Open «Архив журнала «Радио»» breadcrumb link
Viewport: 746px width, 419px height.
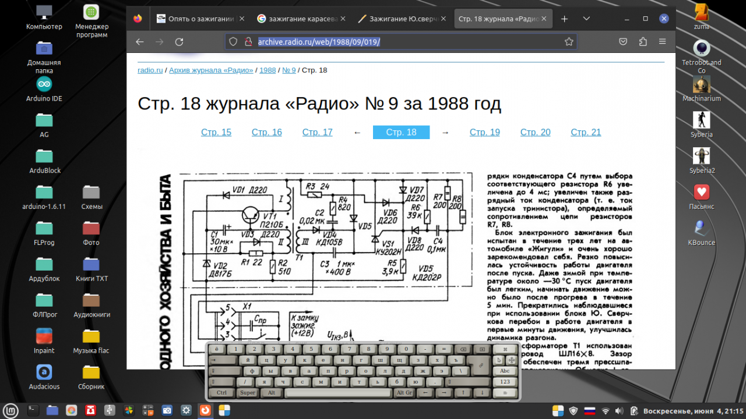point(211,70)
